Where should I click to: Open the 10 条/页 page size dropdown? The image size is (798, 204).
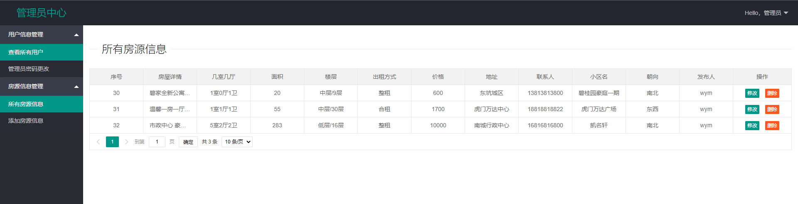click(237, 142)
